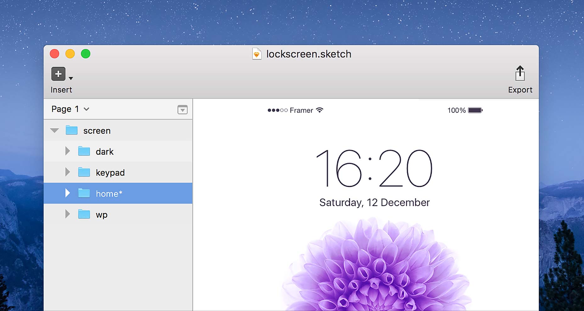Open the Insert dropdown arrow
Screen dimensions: 584x311
pos(71,78)
